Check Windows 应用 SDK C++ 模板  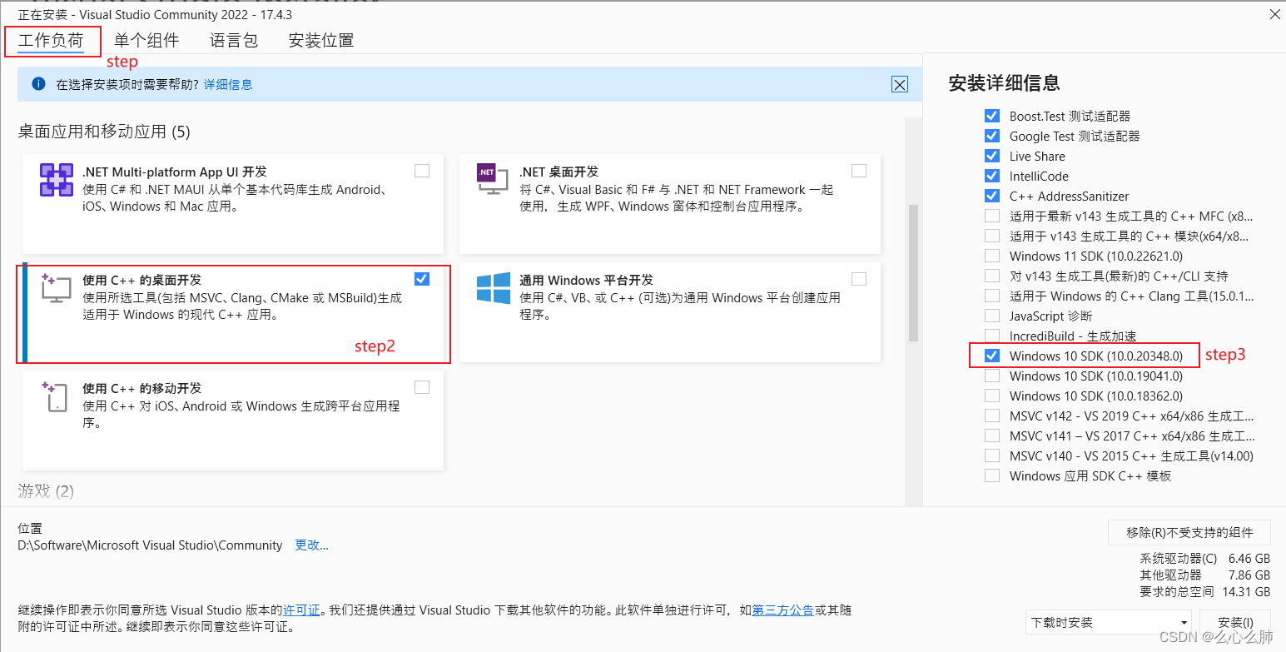tap(991, 475)
